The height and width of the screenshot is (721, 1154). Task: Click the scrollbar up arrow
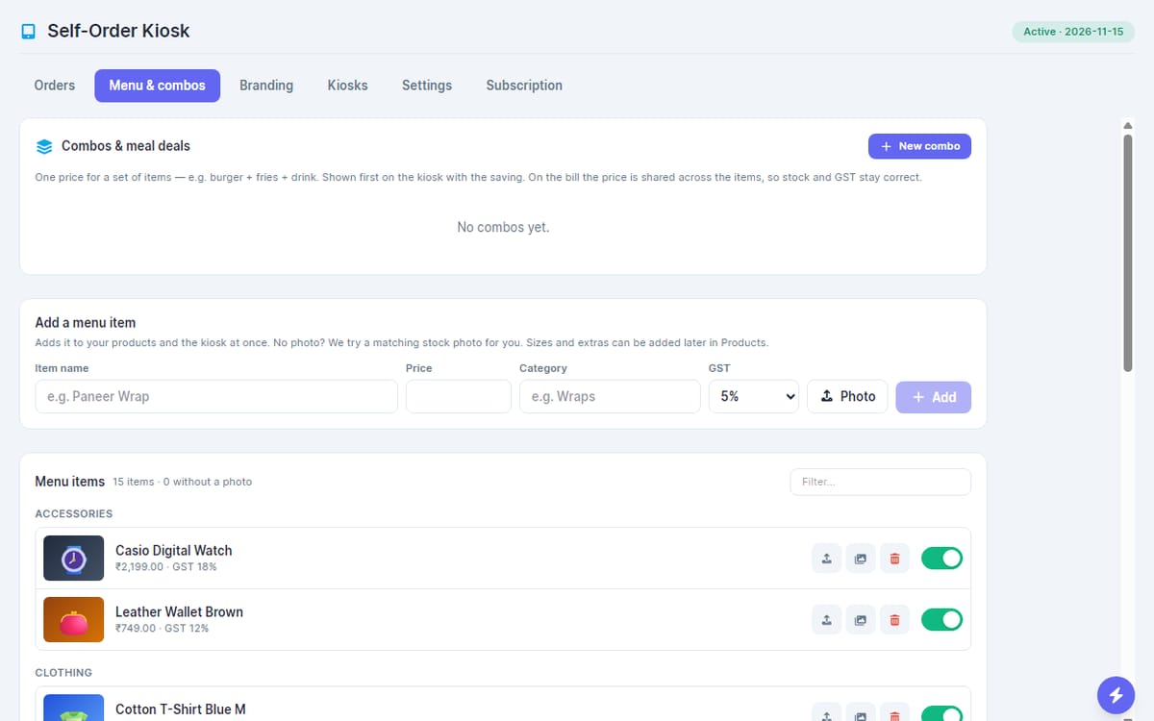tap(1128, 125)
